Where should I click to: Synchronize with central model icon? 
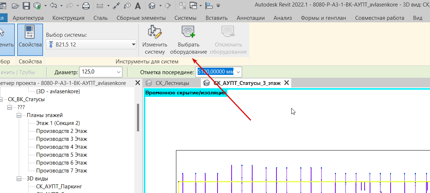pos(37,5)
